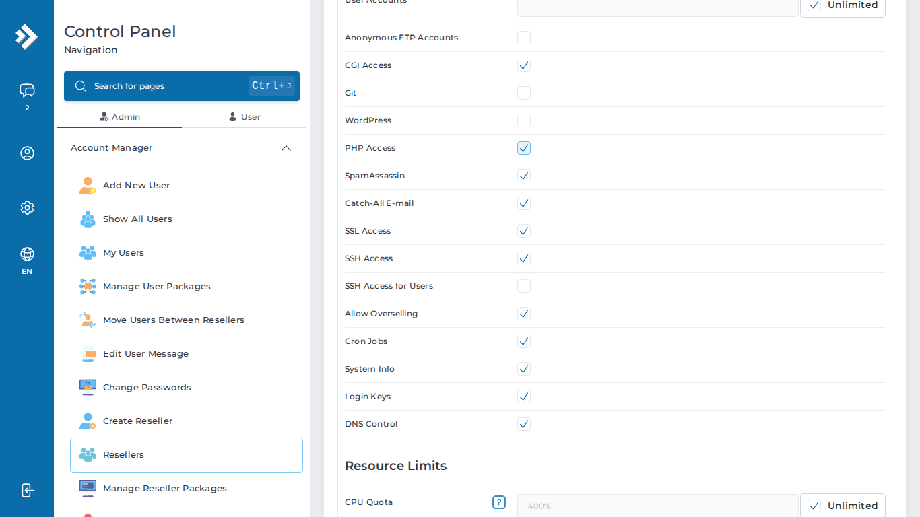Collapse the Account Manager section

[x=286, y=148]
